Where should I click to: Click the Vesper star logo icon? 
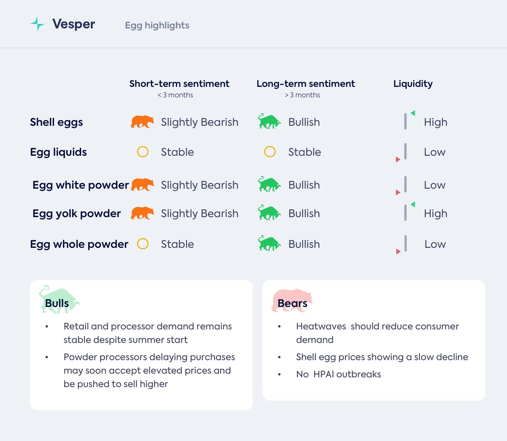pos(37,24)
